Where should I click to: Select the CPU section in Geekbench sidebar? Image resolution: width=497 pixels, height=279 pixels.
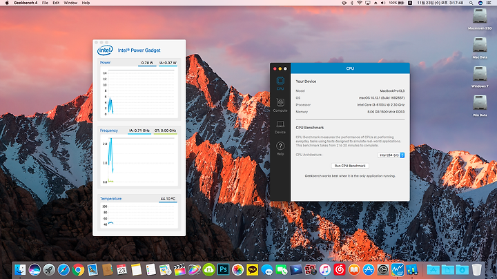[280, 84]
